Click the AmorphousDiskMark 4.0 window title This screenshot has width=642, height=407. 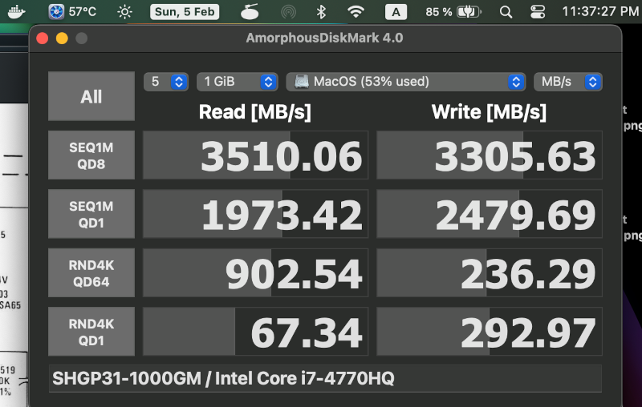(325, 38)
